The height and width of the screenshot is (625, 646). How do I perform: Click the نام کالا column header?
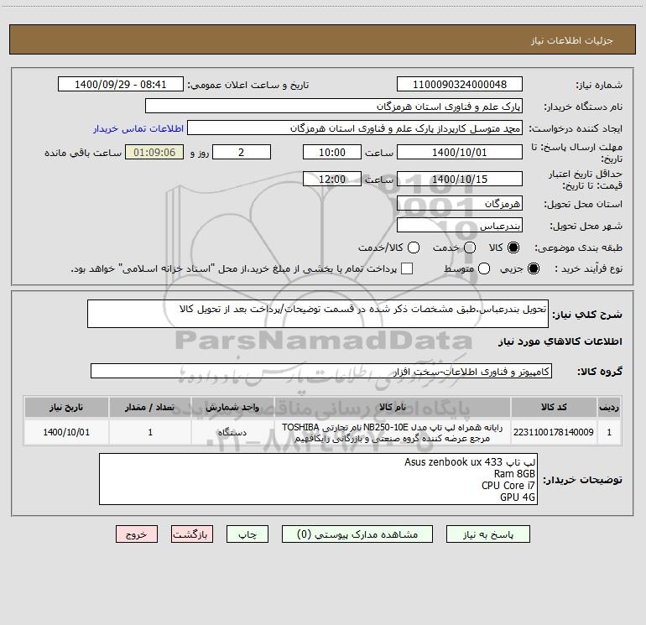coord(393,408)
